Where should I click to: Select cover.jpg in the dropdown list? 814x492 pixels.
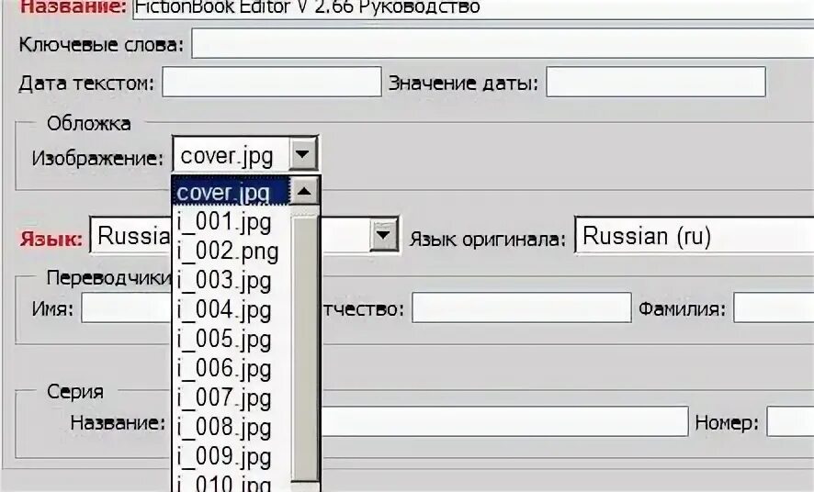(231, 193)
